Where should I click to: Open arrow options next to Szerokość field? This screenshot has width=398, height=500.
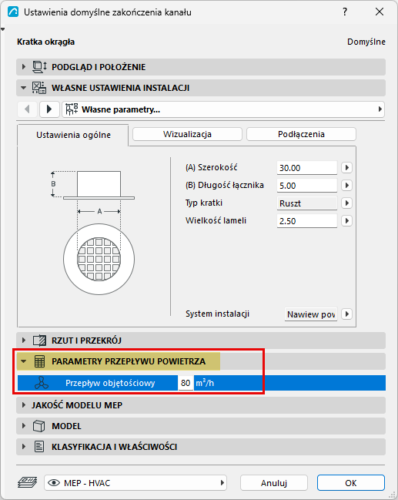[346, 167]
